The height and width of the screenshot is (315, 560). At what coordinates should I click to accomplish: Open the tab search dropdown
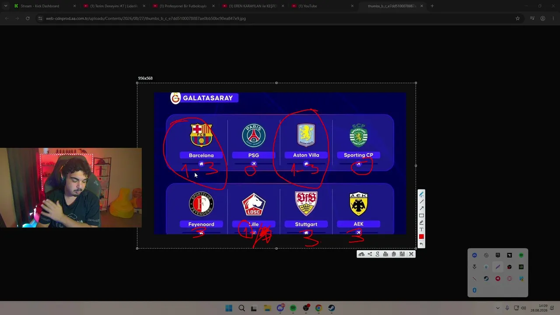[5, 6]
